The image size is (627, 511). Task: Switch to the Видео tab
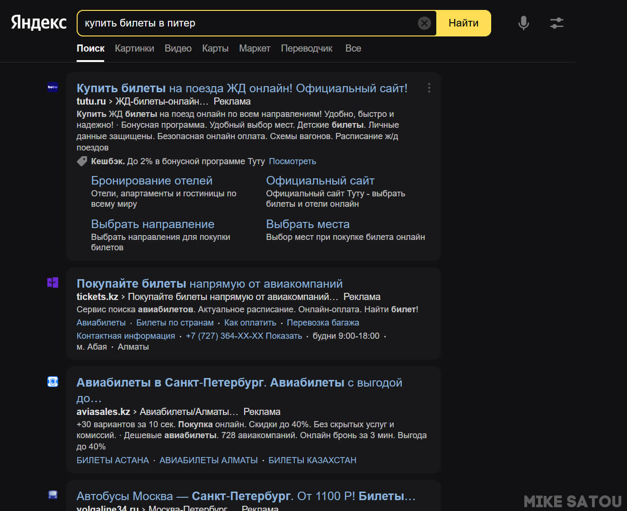pyautogui.click(x=178, y=48)
